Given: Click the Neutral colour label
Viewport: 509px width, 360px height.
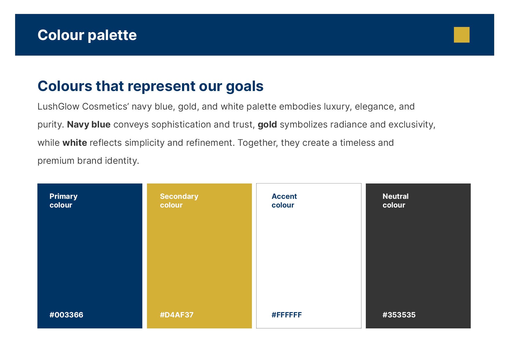Looking at the screenshot, I should (395, 201).
